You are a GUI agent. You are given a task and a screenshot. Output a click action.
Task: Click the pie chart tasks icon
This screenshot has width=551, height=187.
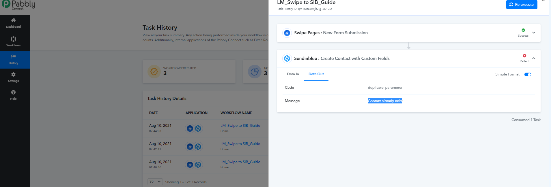[x=255, y=71]
